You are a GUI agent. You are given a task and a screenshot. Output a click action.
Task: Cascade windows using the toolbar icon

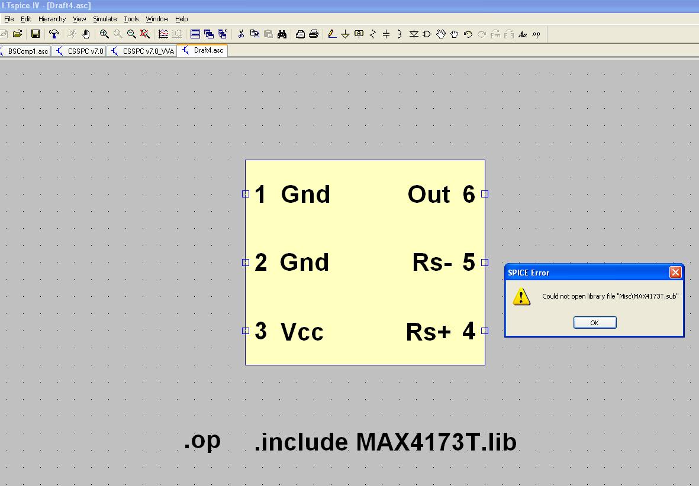(208, 34)
